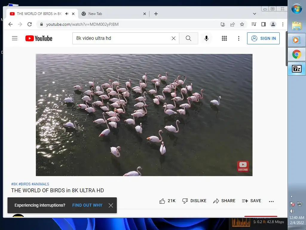Go back with the browser back arrow
Screen dimensions: 306x230
(x=10, y=24)
